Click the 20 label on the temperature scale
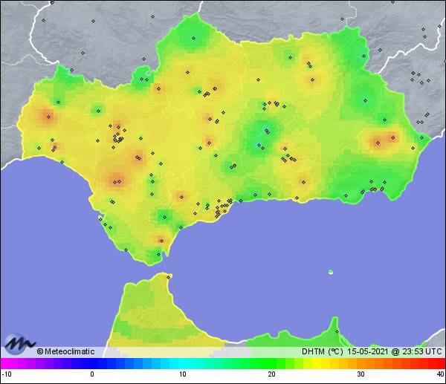The image size is (446, 384). click(271, 374)
